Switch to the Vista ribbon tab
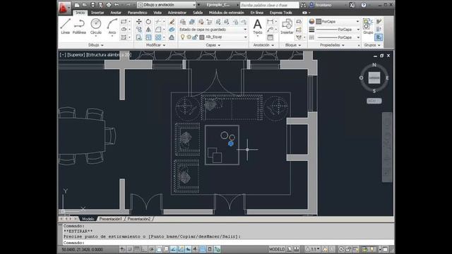The width and height of the screenshot is (452, 254). (x=157, y=13)
